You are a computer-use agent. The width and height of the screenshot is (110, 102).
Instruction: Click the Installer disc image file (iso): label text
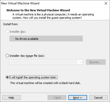[x=27, y=56]
